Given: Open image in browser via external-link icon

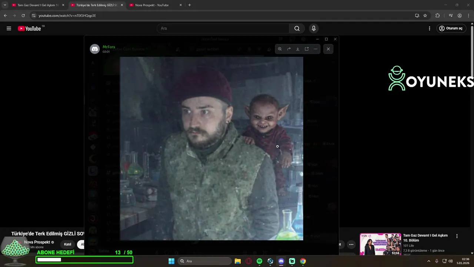Looking at the screenshot, I should pos(307,49).
